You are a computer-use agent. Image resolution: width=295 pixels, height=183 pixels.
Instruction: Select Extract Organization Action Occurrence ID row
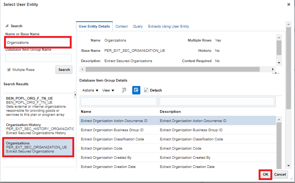coord(177,121)
